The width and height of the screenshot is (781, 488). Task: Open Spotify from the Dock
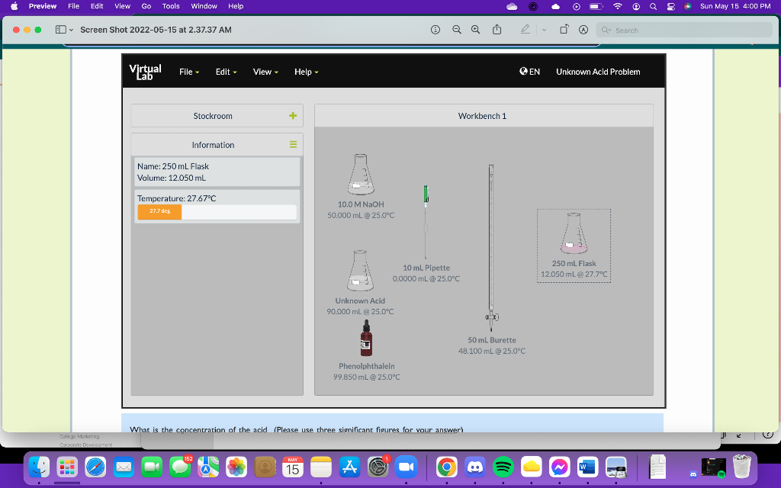click(503, 467)
